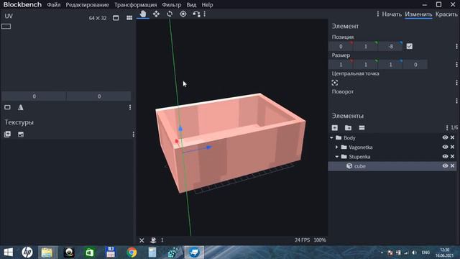The width and height of the screenshot is (460, 259).
Task: Toggle the Position checkbox
Action: click(x=410, y=46)
